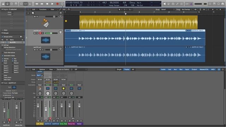Start playback with the Play button
The height and width of the screenshot is (127, 226).
point(52,4)
